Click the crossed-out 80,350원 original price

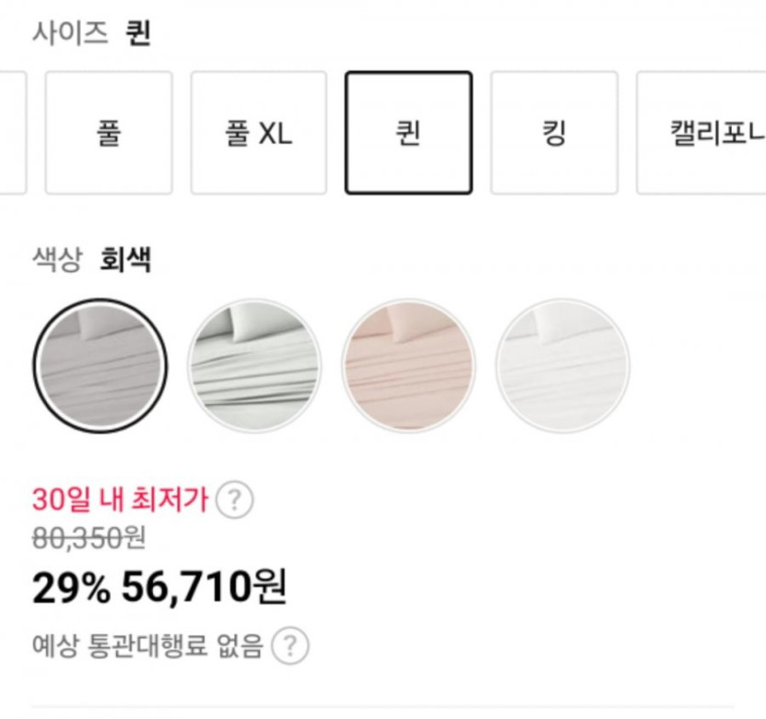[x=88, y=538]
